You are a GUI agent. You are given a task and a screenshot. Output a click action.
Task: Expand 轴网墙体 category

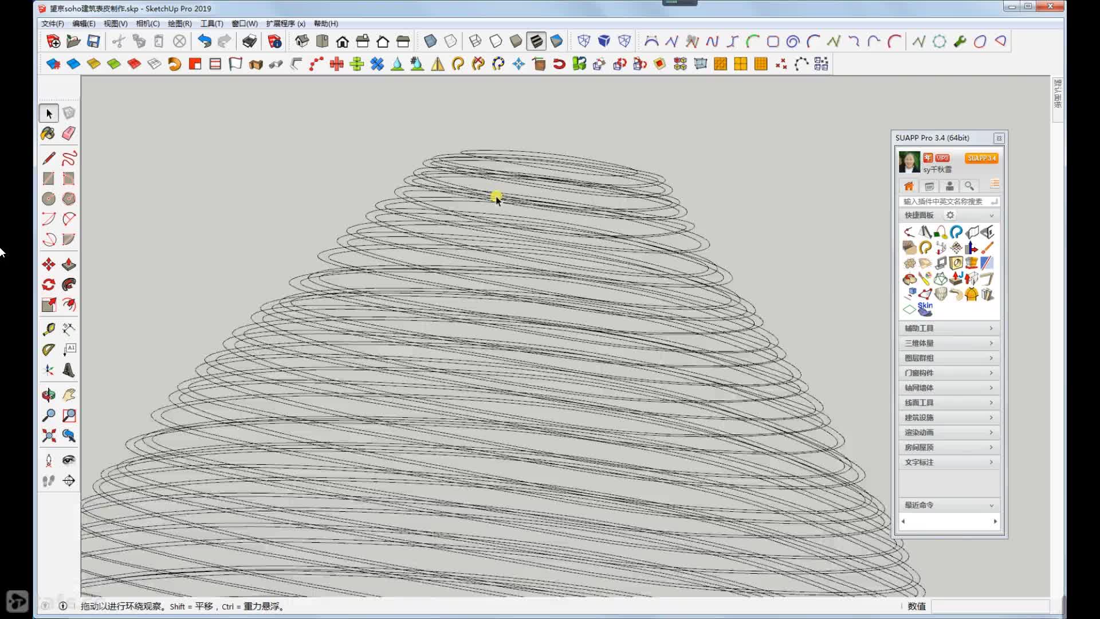tap(949, 387)
